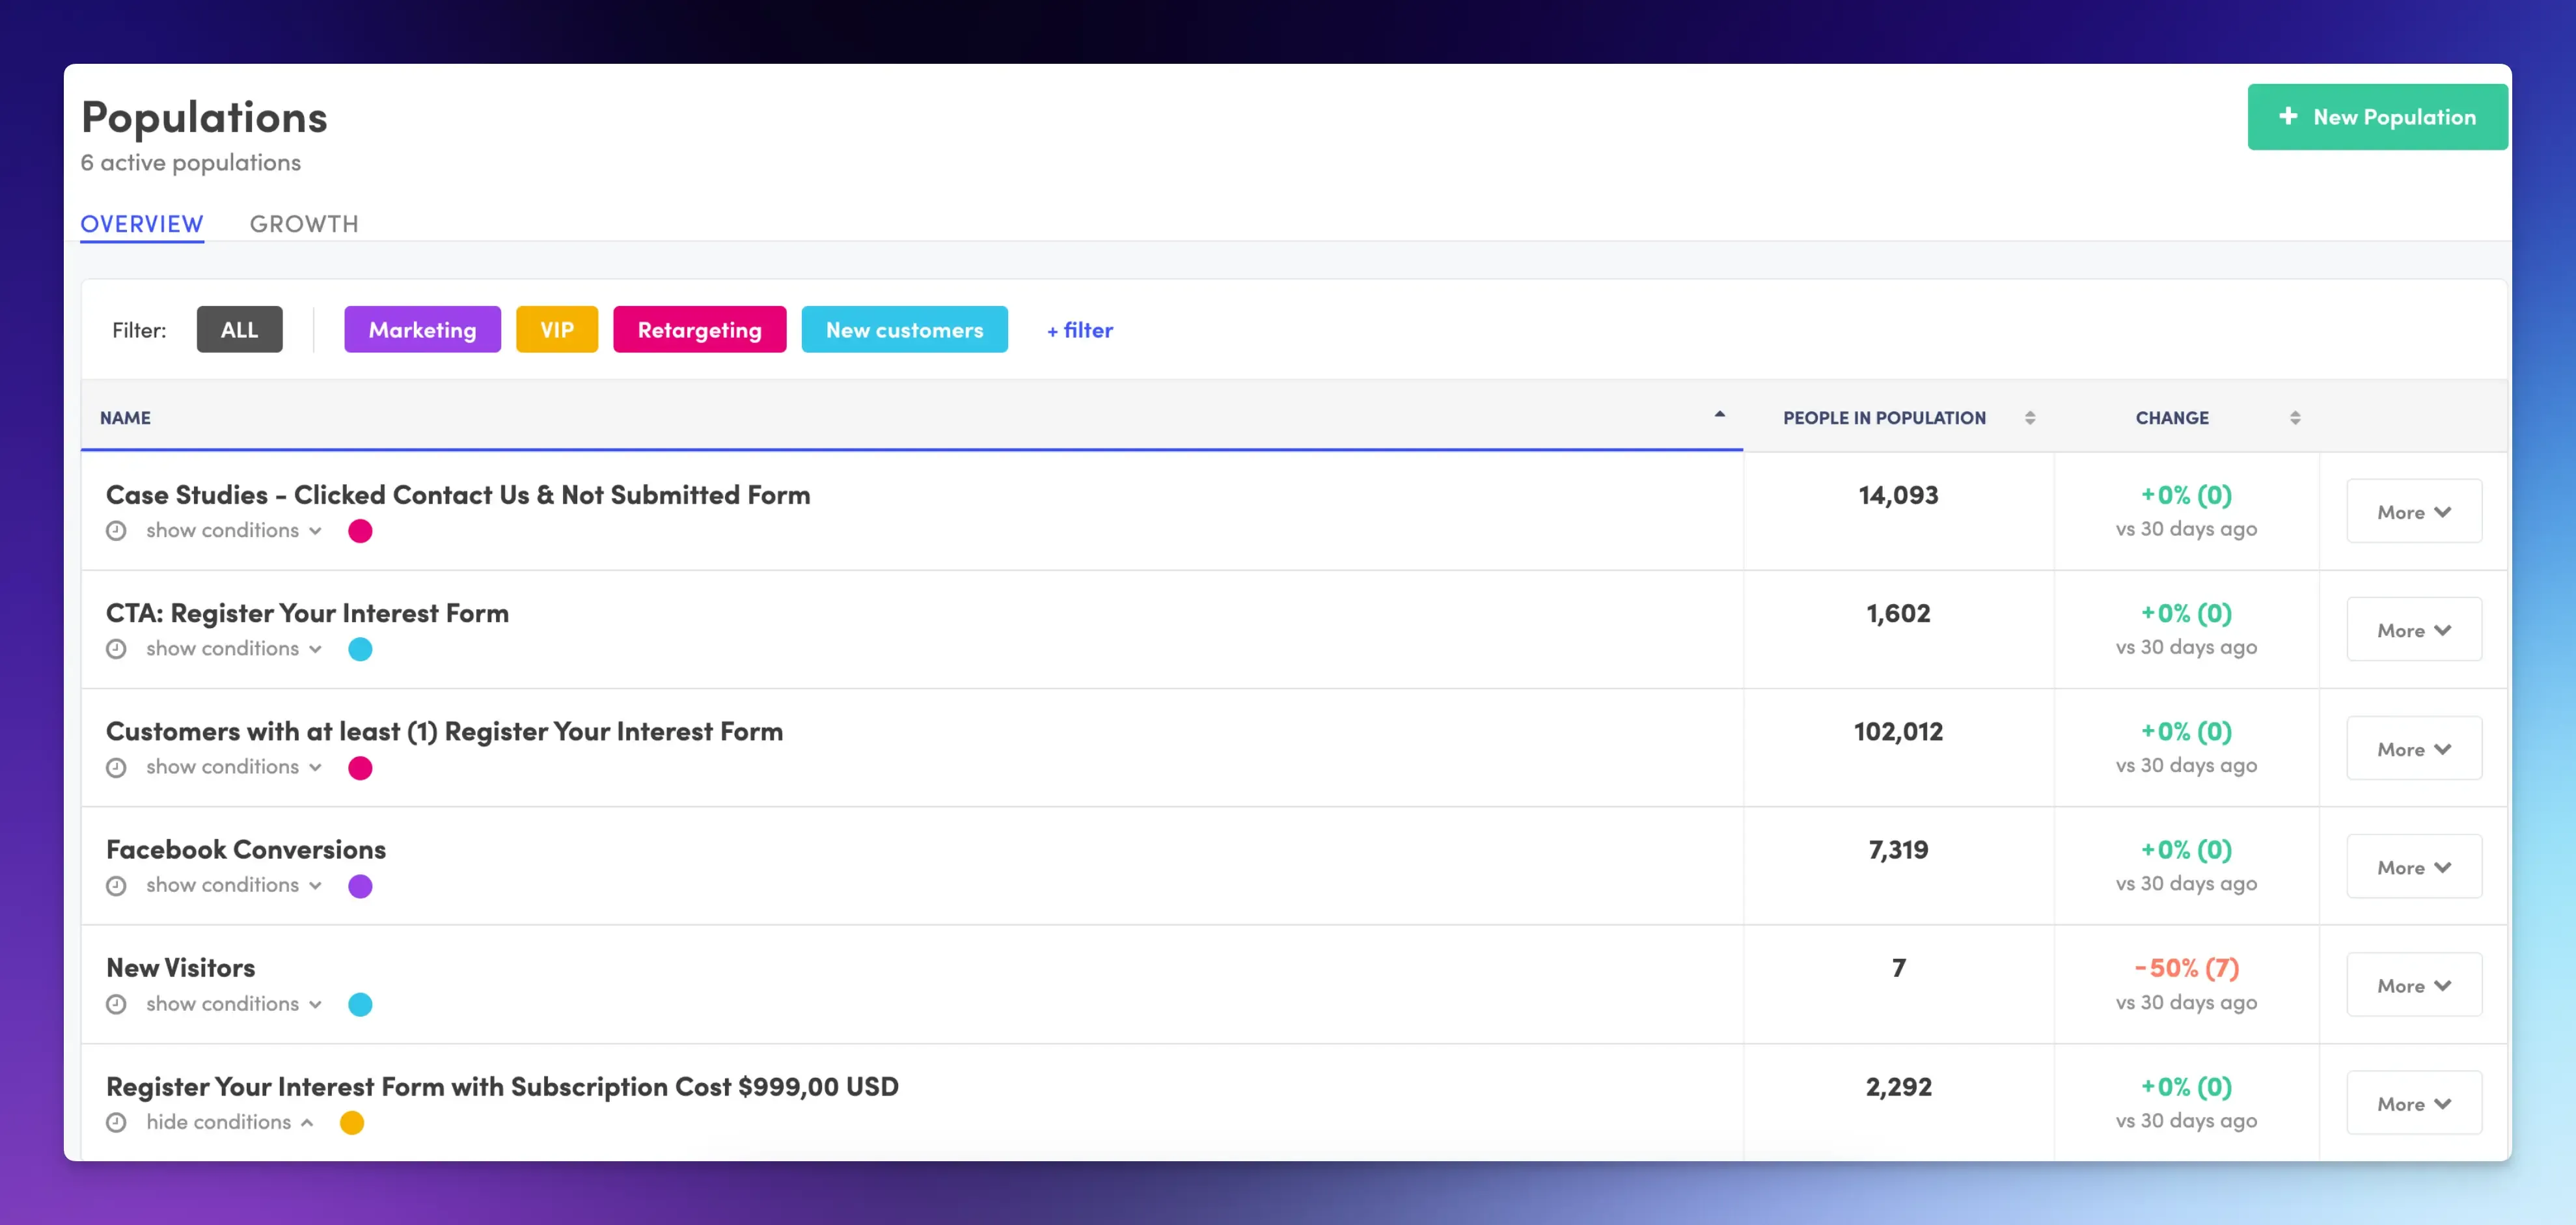The image size is (2576, 1225).
Task: Open More dropdown for New Visitors
Action: [x=2413, y=986]
